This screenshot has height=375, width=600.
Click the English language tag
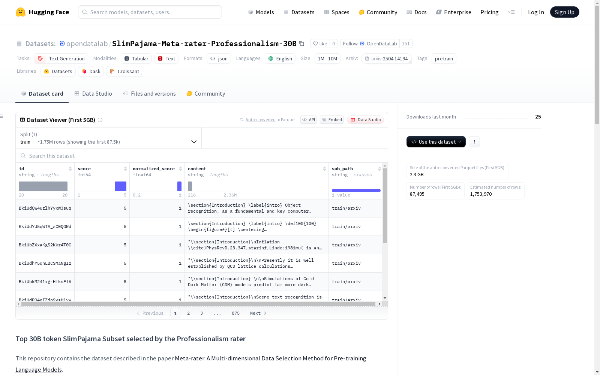[280, 58]
